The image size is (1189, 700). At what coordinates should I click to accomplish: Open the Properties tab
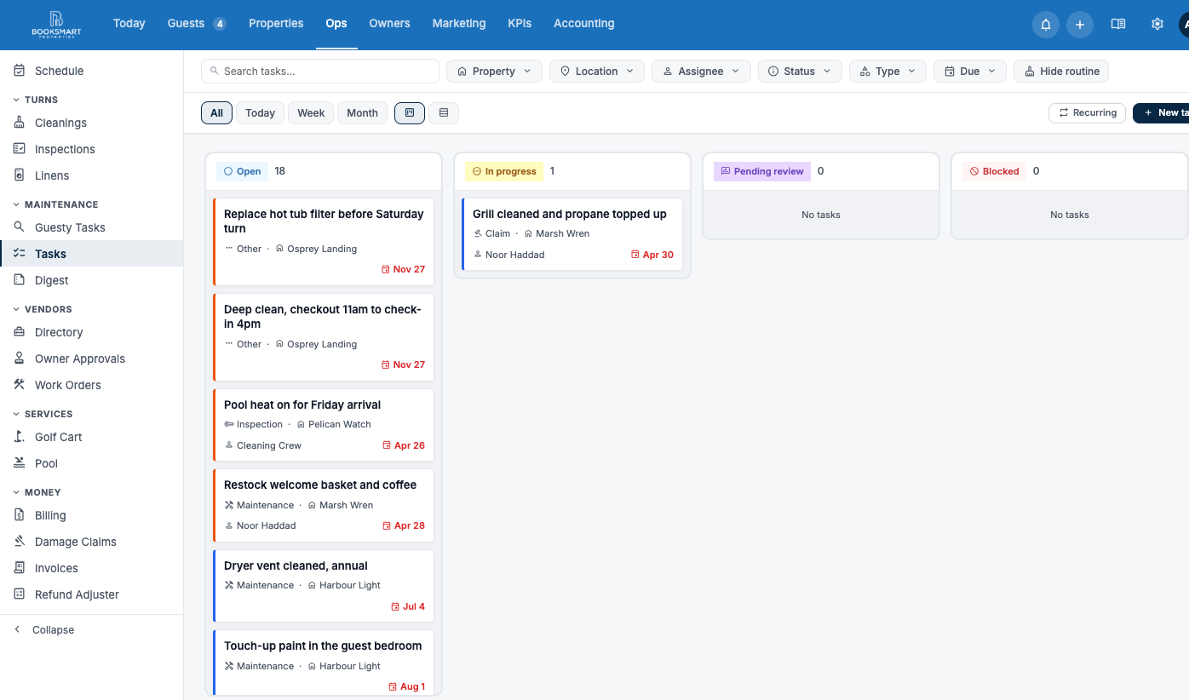(x=276, y=24)
